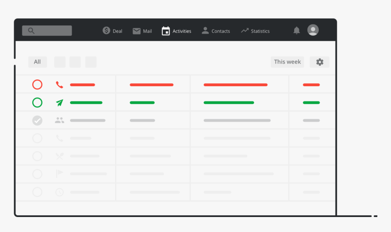Uncheck the completed group meeting activity

tap(37, 120)
